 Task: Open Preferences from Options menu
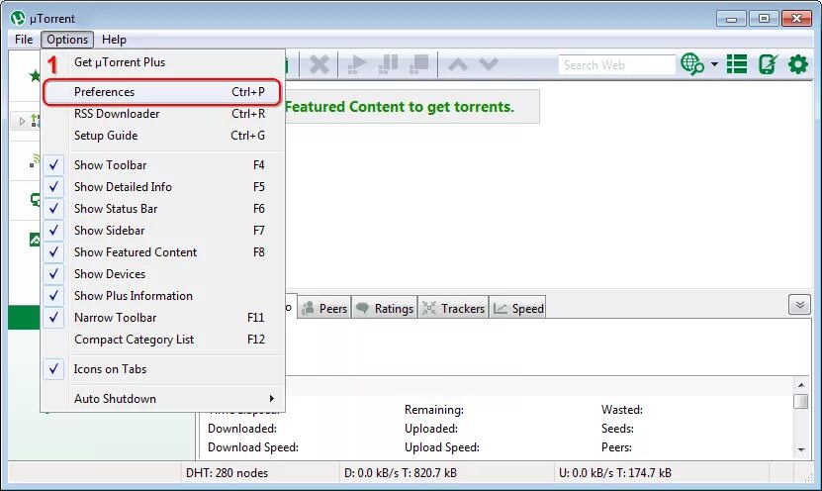point(162,92)
